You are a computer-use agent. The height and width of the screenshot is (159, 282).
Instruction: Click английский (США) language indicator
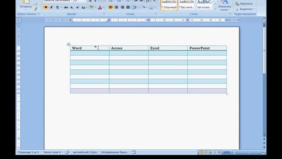pyautogui.click(x=85, y=152)
